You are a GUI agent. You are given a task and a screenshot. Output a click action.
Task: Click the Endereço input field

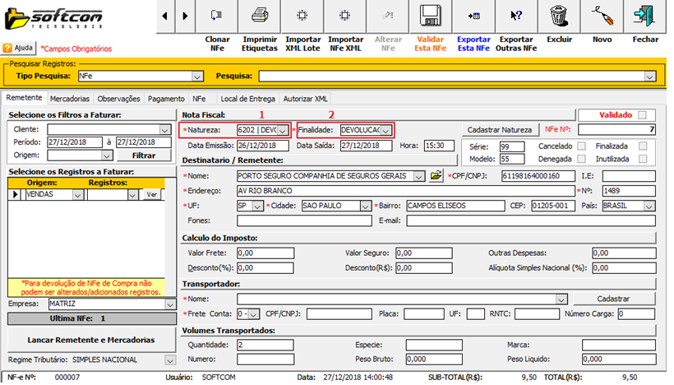coord(404,190)
